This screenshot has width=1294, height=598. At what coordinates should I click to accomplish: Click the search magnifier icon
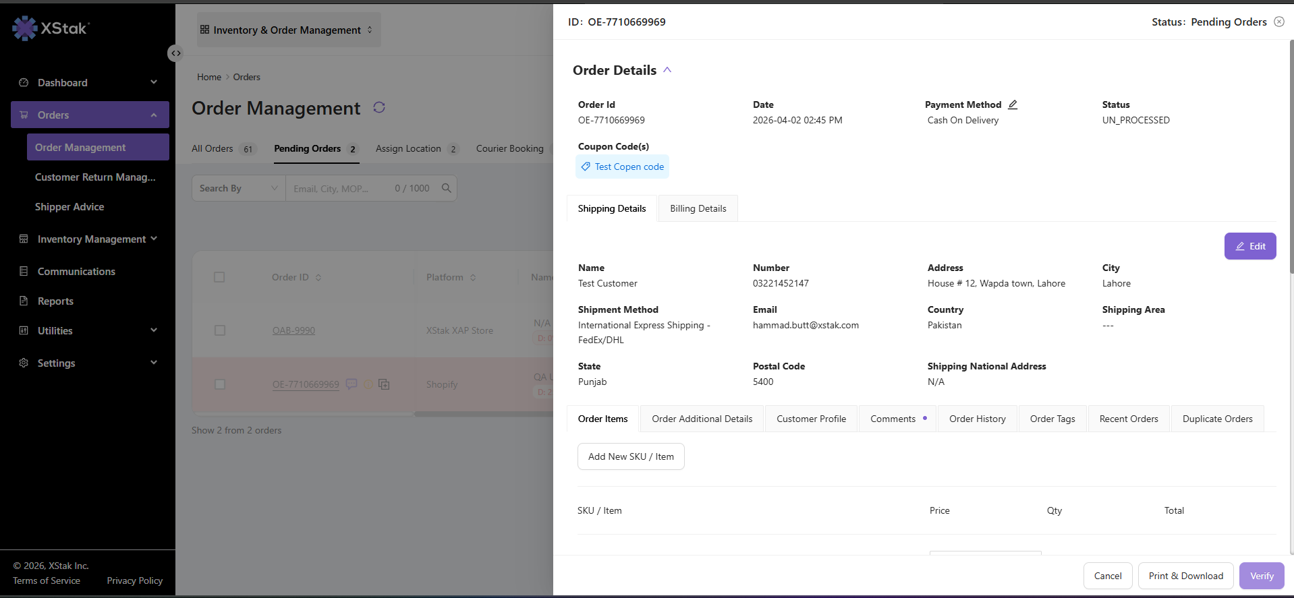(x=447, y=188)
